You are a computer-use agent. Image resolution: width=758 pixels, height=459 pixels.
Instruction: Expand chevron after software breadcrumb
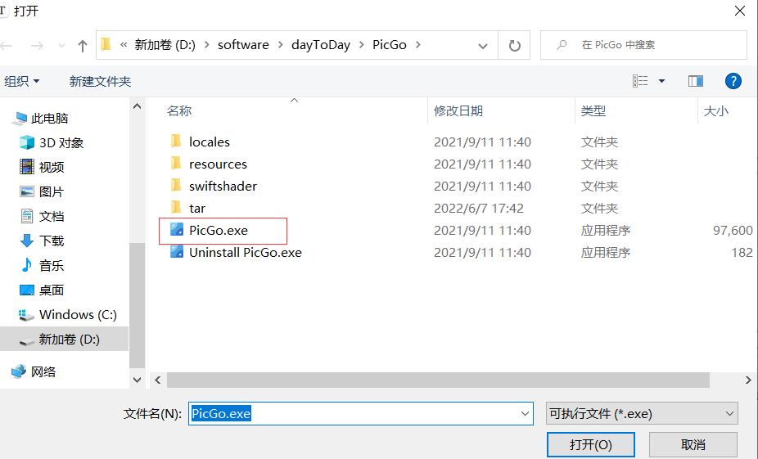281,45
